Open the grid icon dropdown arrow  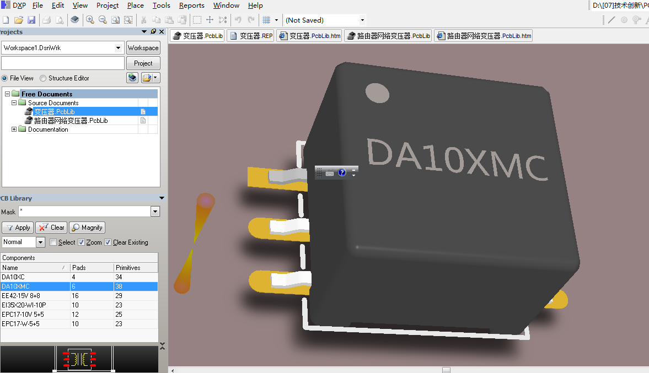coord(276,20)
